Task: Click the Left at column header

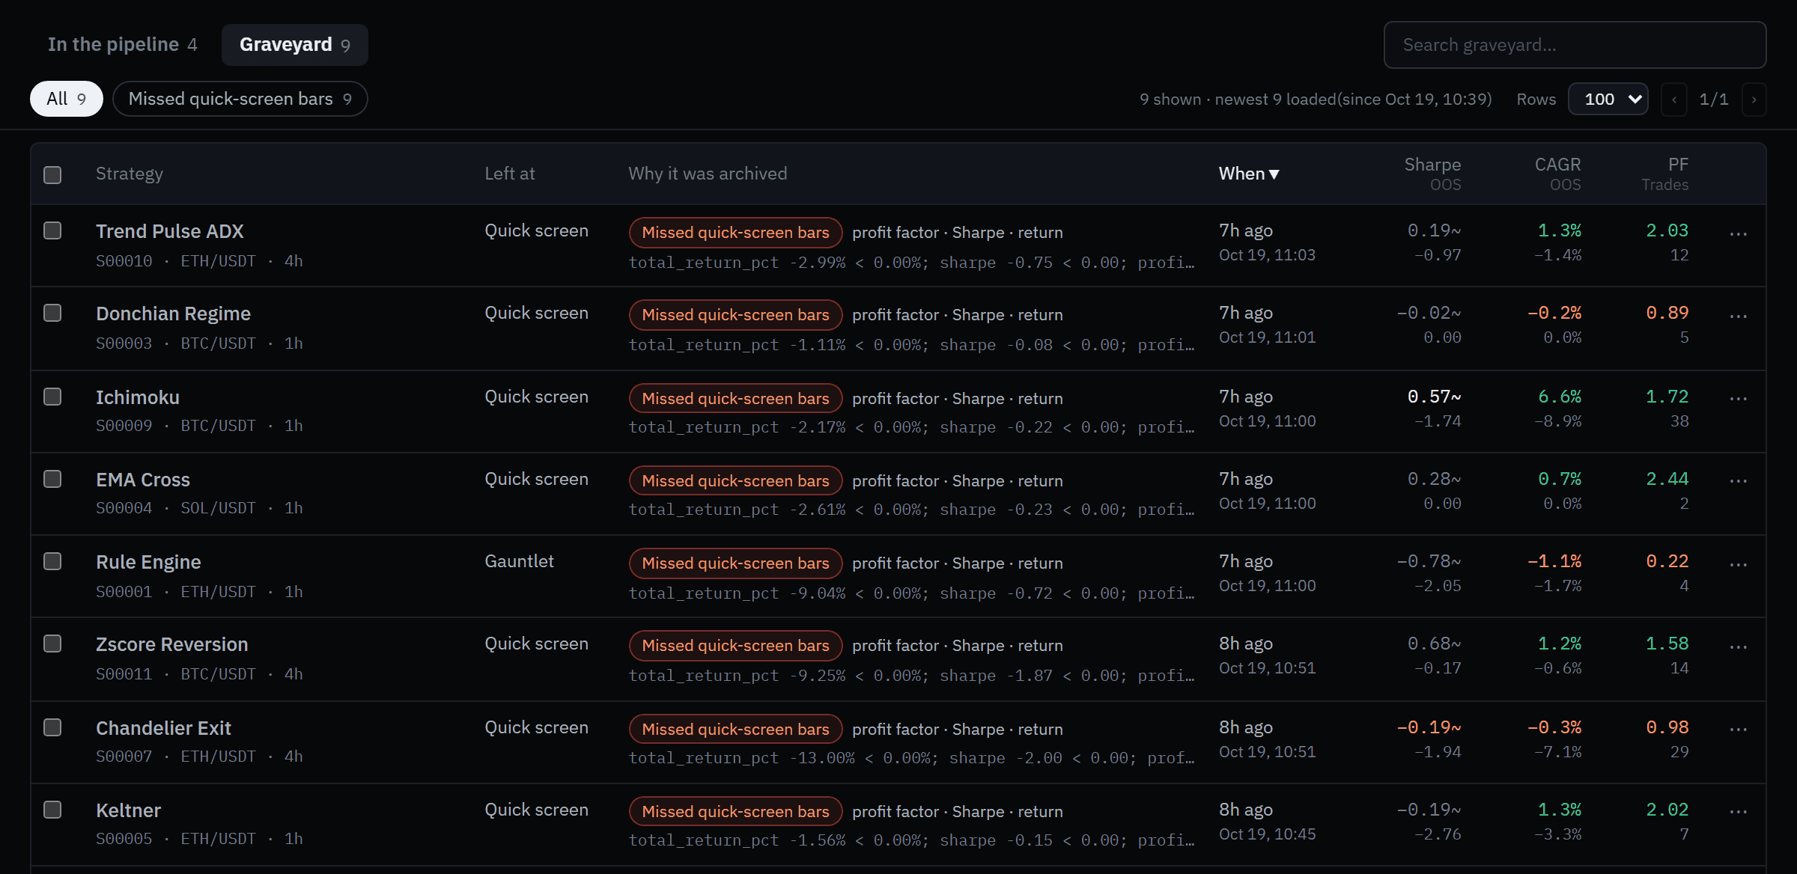Action: click(x=509, y=174)
